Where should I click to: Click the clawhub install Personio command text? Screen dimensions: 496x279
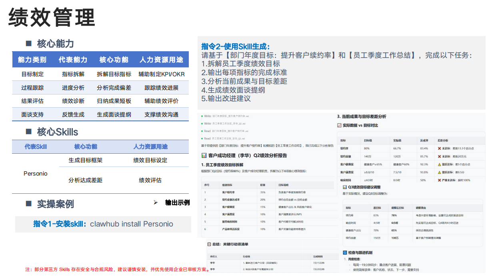[132, 224]
